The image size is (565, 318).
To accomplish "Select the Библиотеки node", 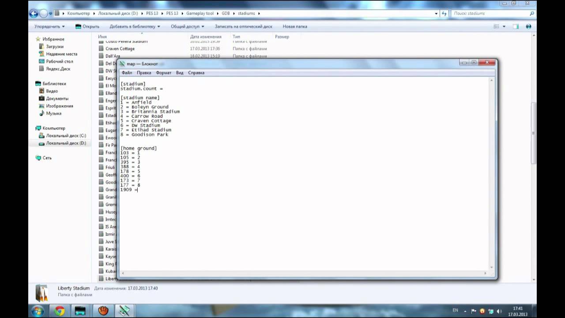I will (x=54, y=83).
